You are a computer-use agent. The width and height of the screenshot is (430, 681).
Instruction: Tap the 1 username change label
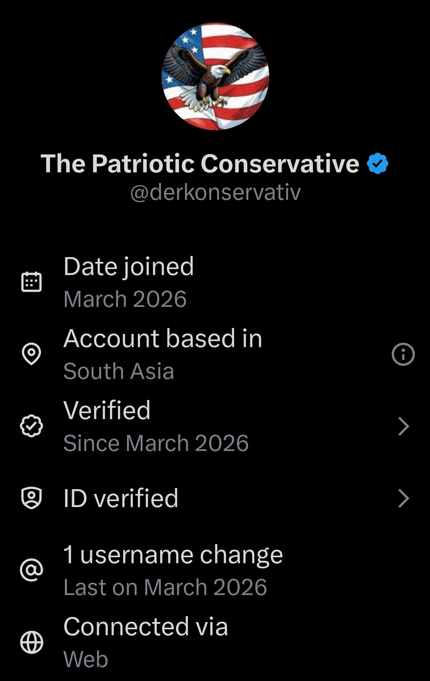click(x=173, y=555)
